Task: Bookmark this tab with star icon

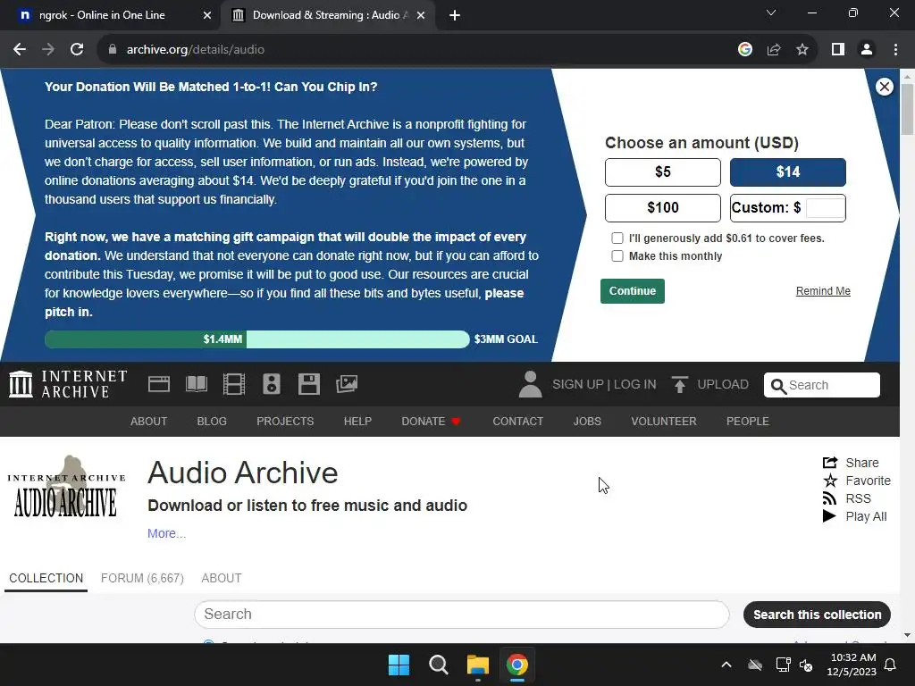Action: coord(802,50)
